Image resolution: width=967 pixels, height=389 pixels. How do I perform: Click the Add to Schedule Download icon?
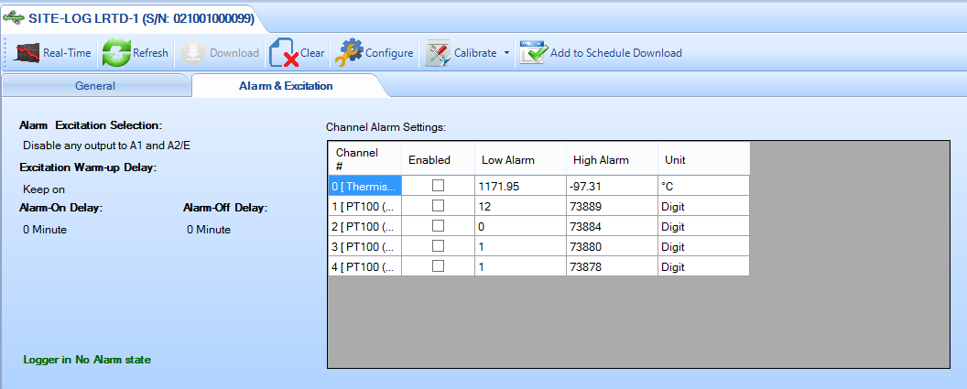click(533, 53)
